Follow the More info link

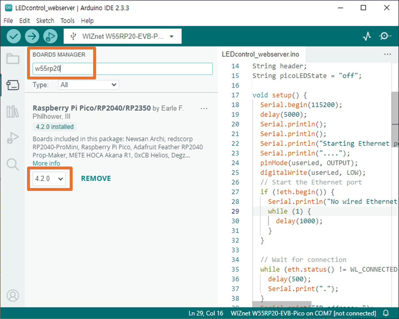(x=46, y=163)
